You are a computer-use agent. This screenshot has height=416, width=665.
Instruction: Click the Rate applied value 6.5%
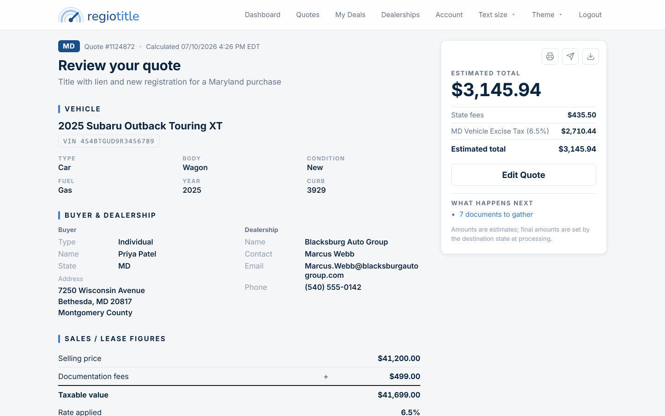pyautogui.click(x=411, y=412)
